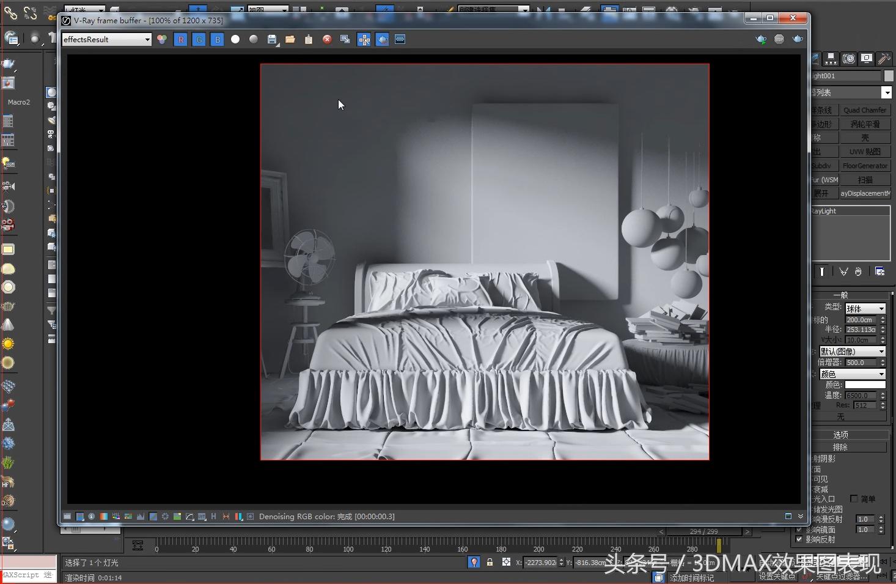
Task: Expand the 默认(图像) units dropdown
Action: 853,352
